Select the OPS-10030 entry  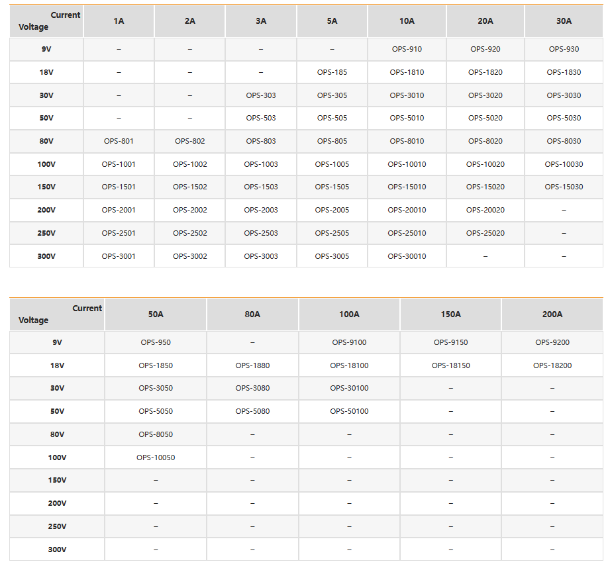564,164
